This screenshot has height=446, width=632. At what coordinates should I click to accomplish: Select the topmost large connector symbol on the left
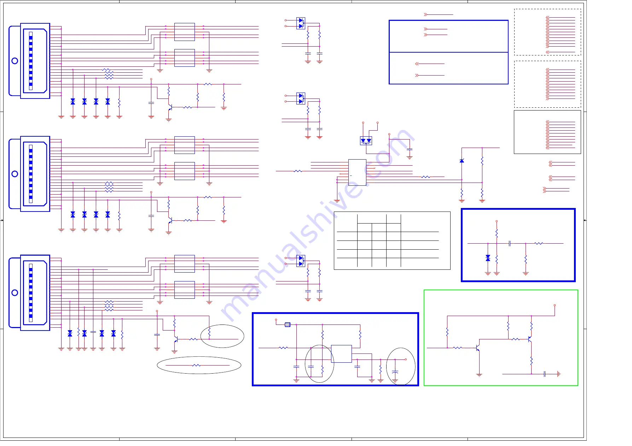pyautogui.click(x=29, y=61)
